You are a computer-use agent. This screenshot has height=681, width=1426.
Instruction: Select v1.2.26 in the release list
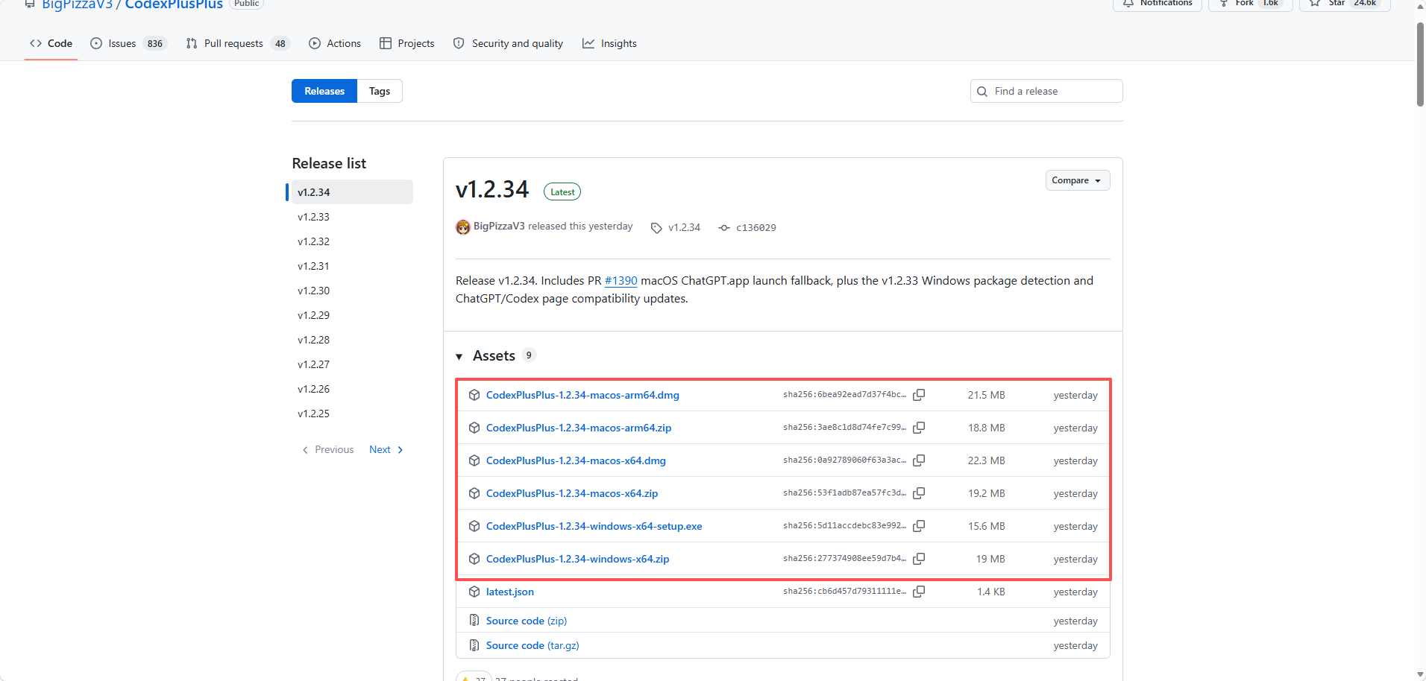[x=352, y=389]
